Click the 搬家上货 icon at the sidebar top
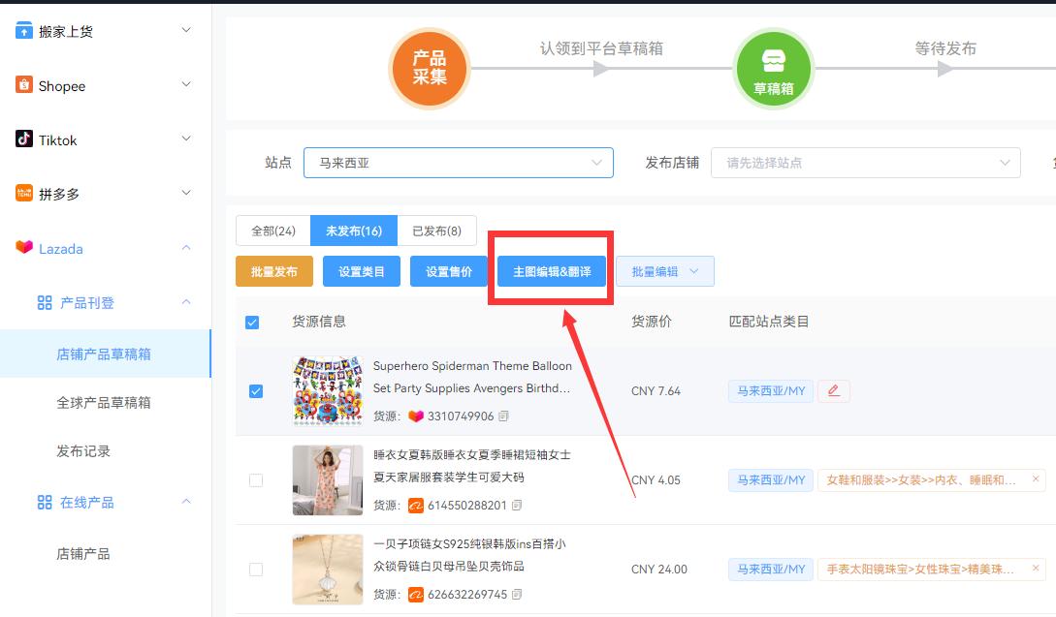Image resolution: width=1056 pixels, height=617 pixels. click(23, 29)
